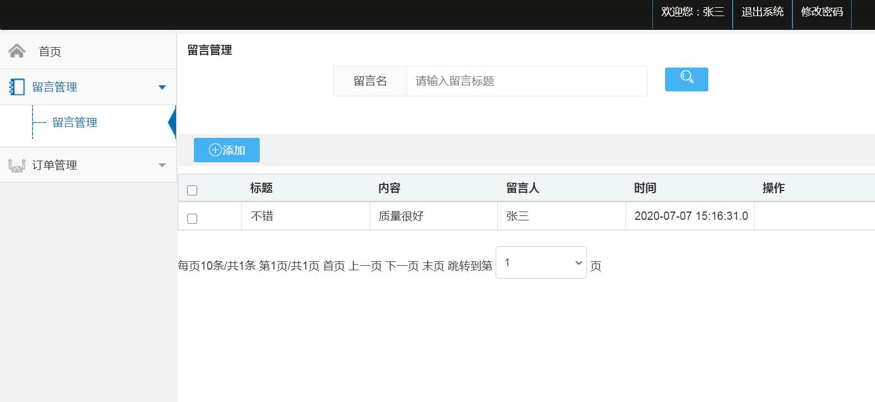
Task: Open the page jump dropdown
Action: 541,262
